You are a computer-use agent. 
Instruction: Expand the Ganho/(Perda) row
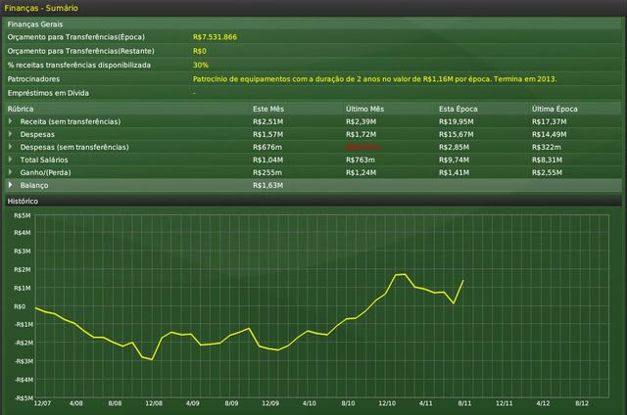point(11,172)
